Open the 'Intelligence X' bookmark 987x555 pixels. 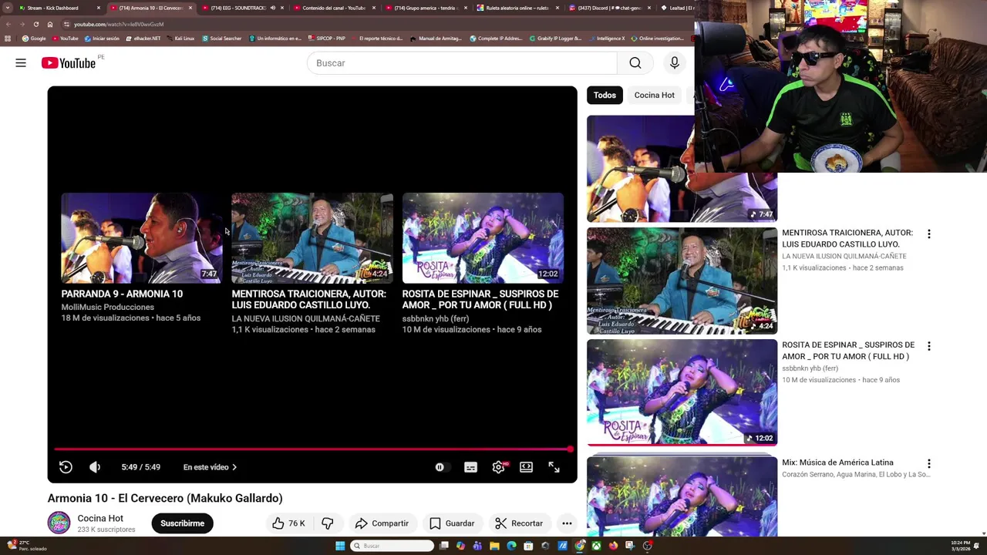607,39
